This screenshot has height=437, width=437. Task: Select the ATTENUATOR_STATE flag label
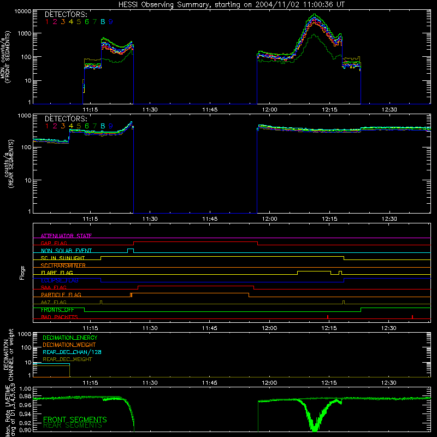(66, 236)
